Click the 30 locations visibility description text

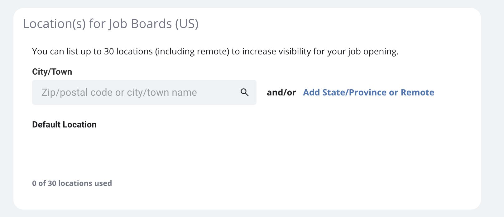click(x=215, y=51)
